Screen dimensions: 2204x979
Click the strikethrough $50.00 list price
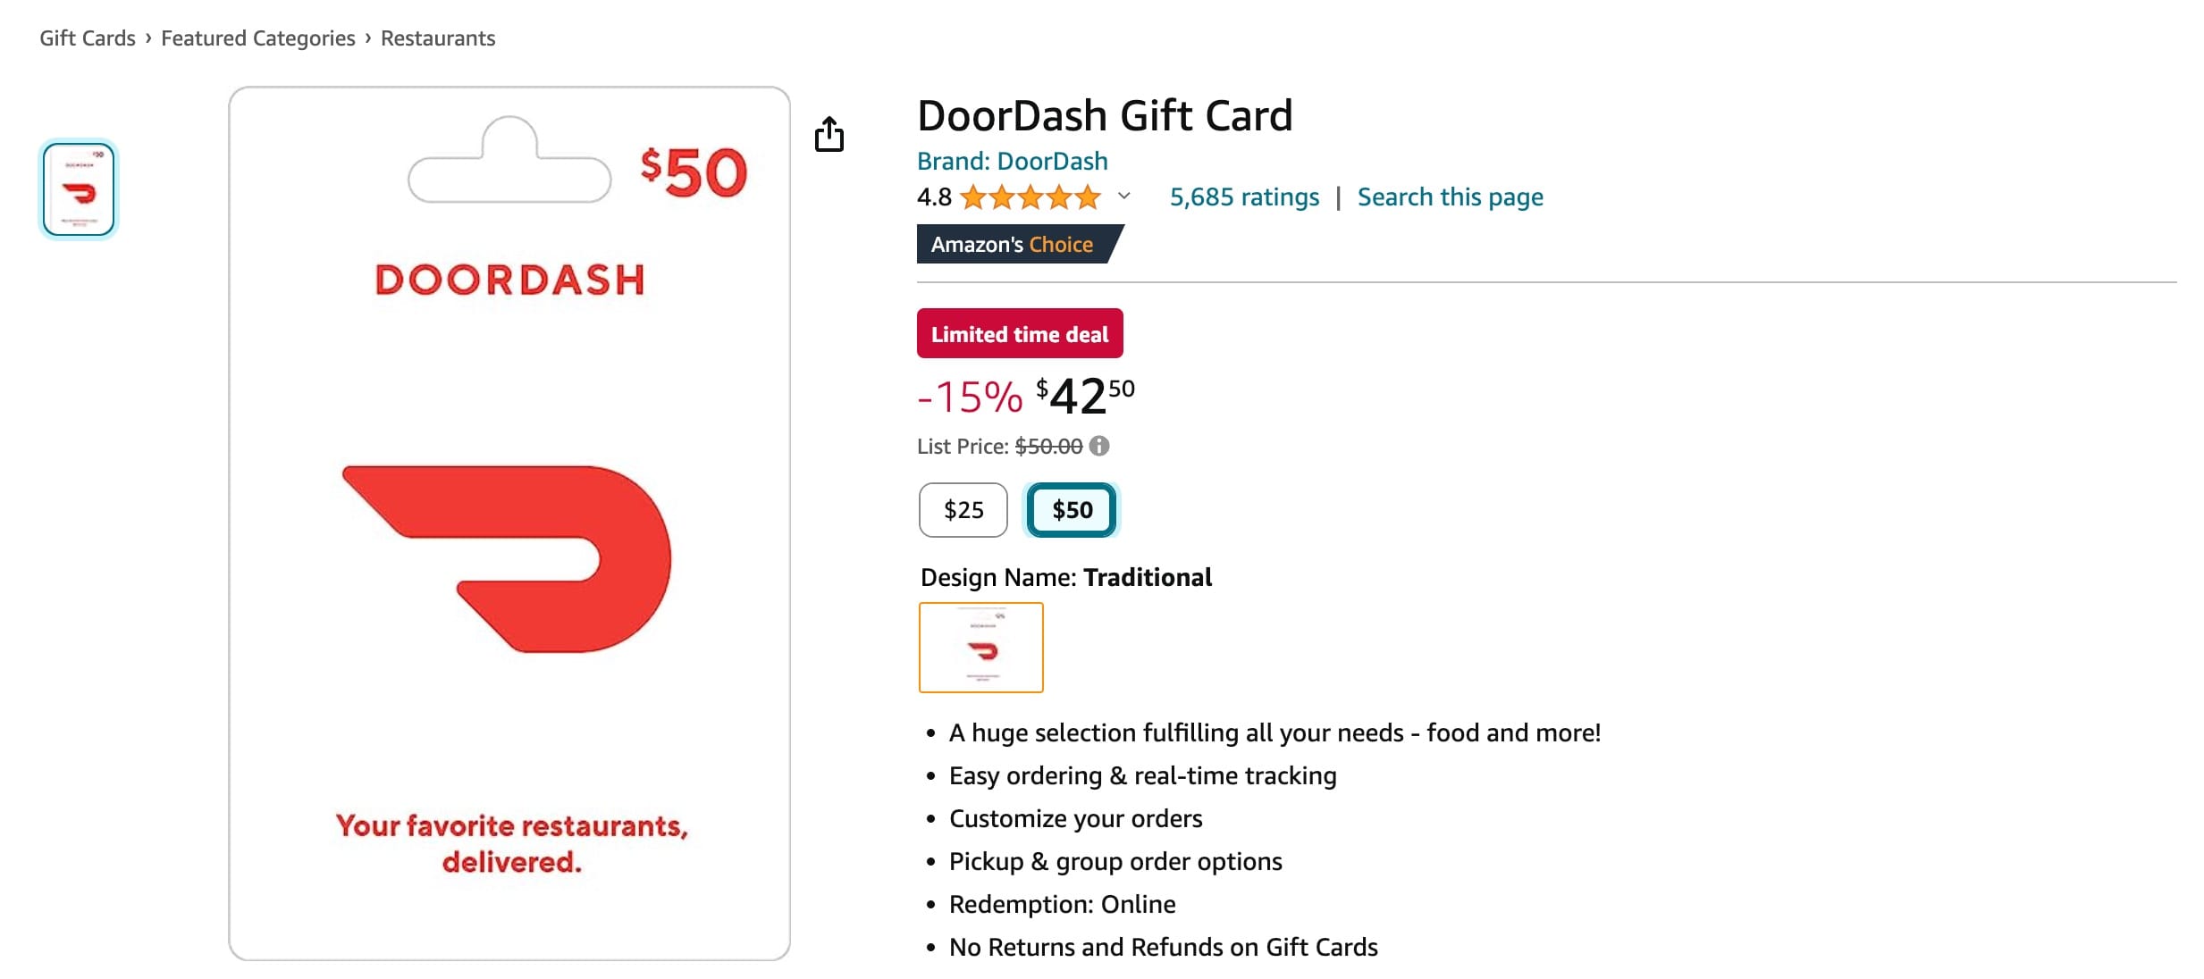1049,446
